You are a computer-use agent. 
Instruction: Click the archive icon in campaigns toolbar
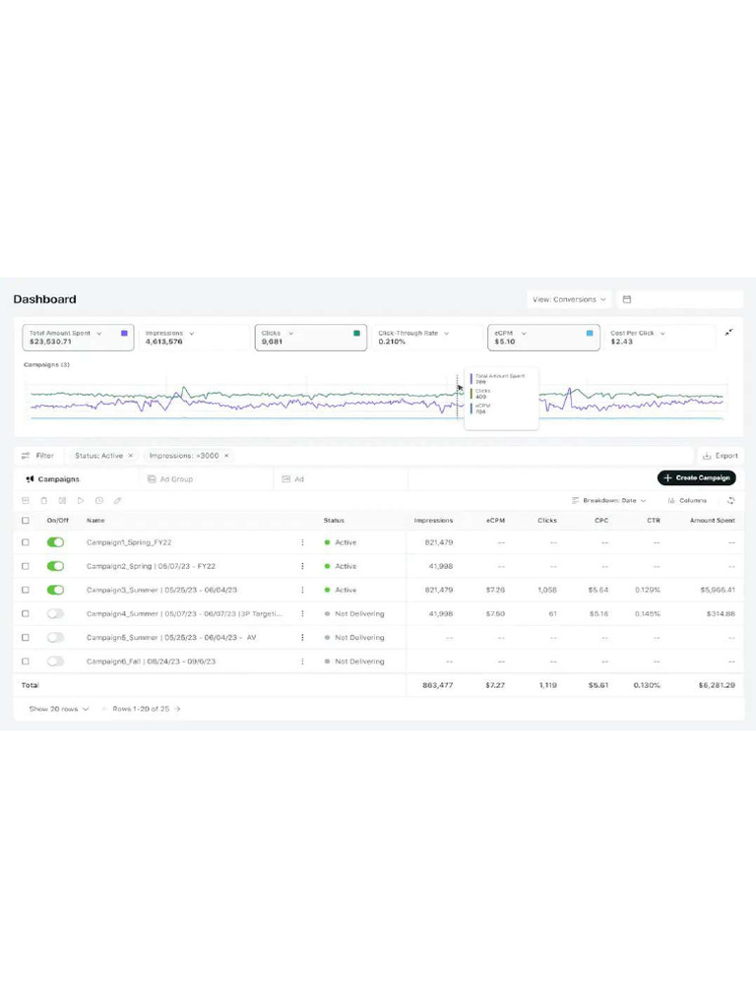26,500
